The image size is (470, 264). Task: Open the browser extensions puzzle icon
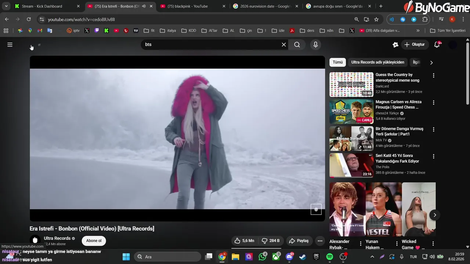[x=425, y=19]
